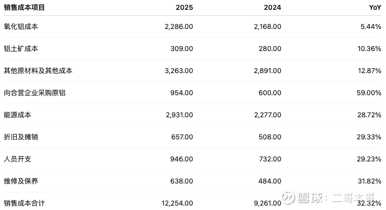
Task: Click the 维修及保养 row label
Action: (21, 181)
